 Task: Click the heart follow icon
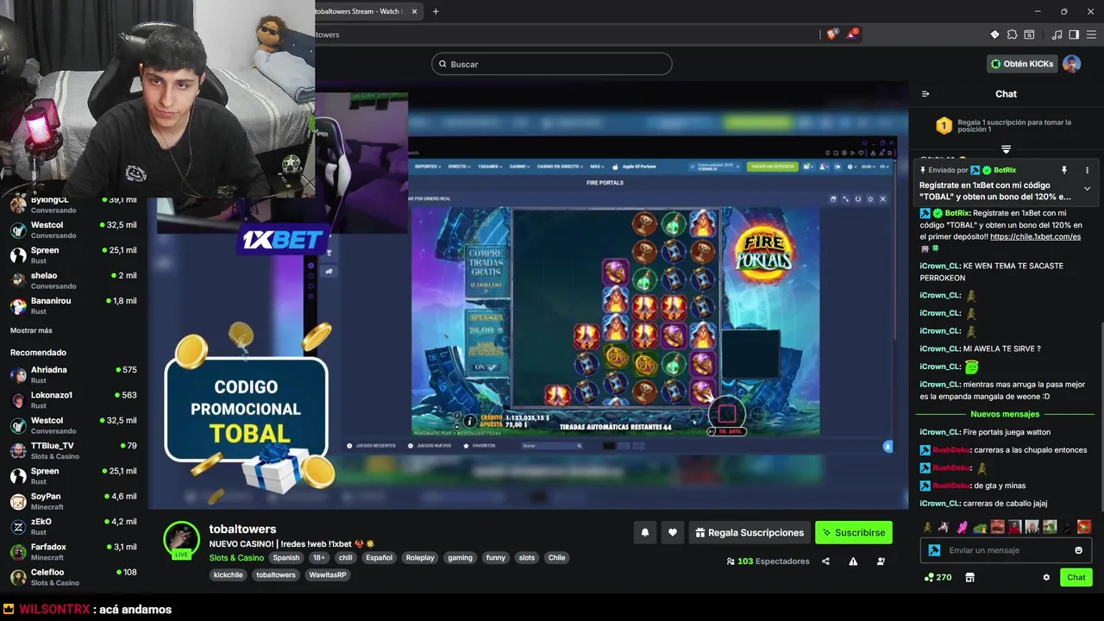pos(673,533)
